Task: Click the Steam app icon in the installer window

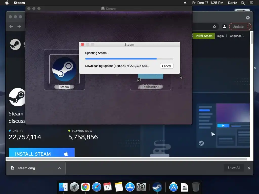Action: pos(64,69)
